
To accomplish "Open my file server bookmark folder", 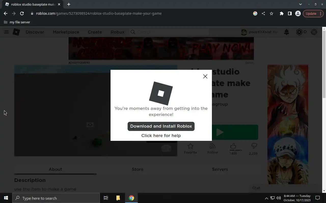I will tap(17, 22).
